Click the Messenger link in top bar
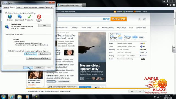This screenshot has height=99, width=176. click(129, 12)
